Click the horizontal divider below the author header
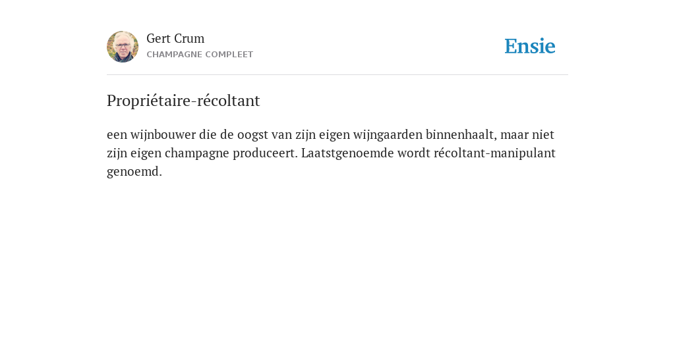This screenshot has height=337, width=675. pos(337,75)
